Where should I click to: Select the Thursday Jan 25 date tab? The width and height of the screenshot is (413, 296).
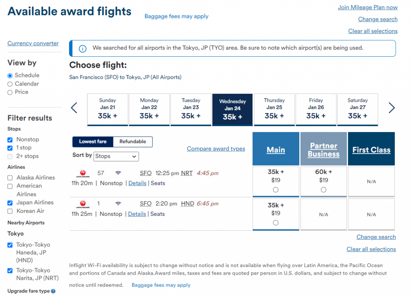[x=274, y=109]
